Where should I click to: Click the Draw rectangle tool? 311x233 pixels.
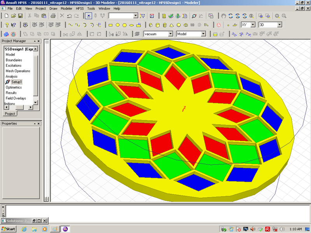[110, 25]
